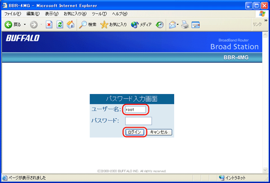Stop page loading with red X icon
The image size is (270, 183).
49,25
